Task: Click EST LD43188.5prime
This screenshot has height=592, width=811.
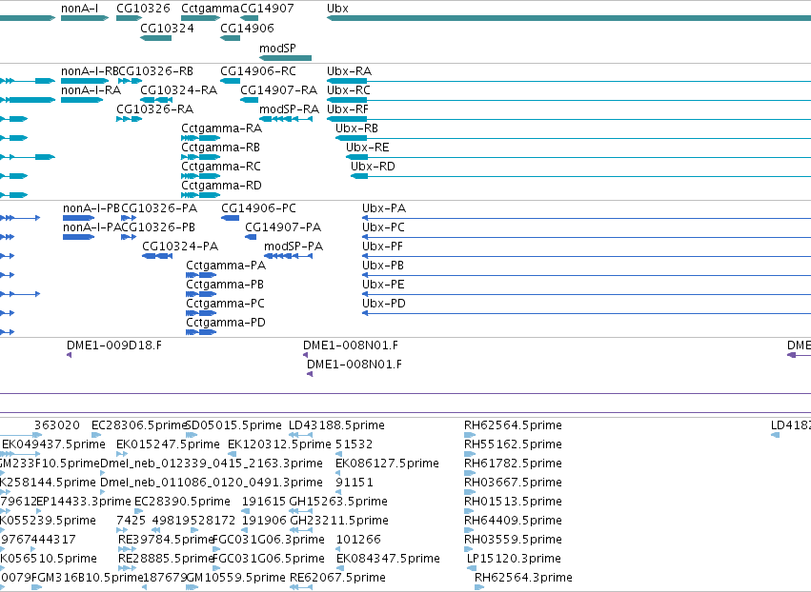Action: pos(336,425)
